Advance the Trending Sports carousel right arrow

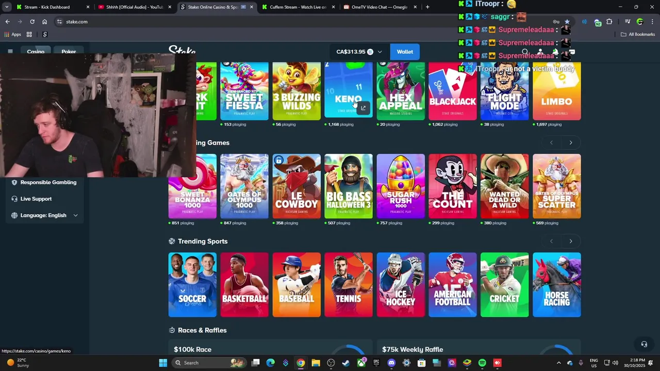pos(571,241)
